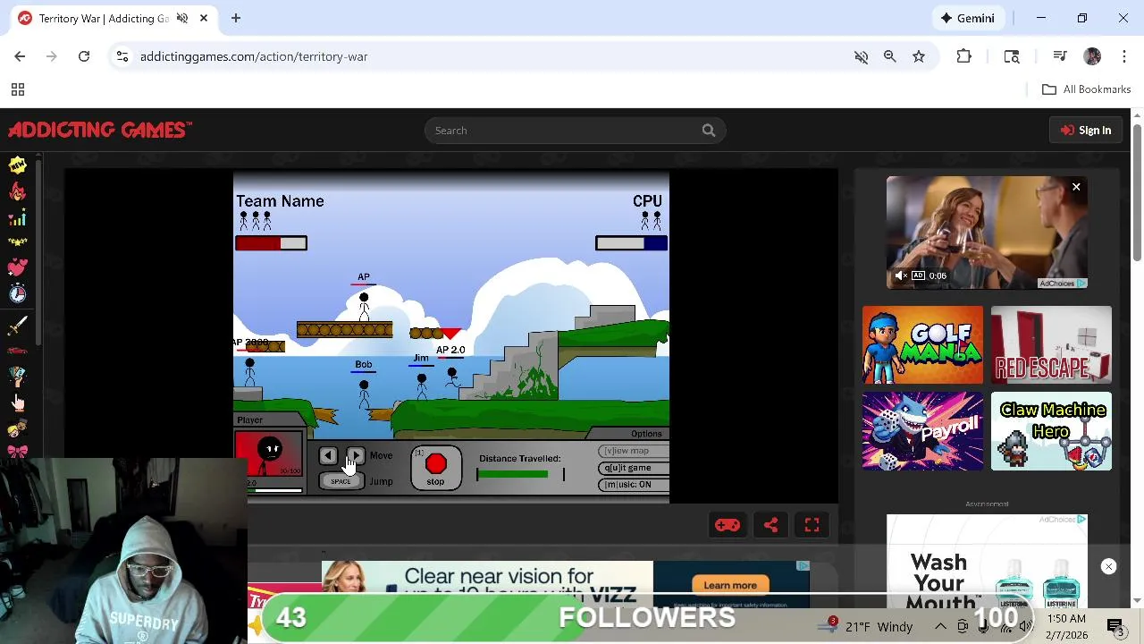Click the muted-site speaker icon in address bar
The height and width of the screenshot is (644, 1144).
tap(861, 56)
